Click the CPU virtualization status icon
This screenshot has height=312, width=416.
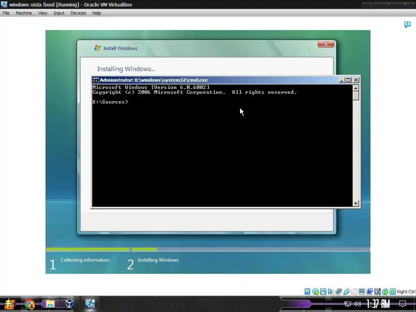pos(377,292)
